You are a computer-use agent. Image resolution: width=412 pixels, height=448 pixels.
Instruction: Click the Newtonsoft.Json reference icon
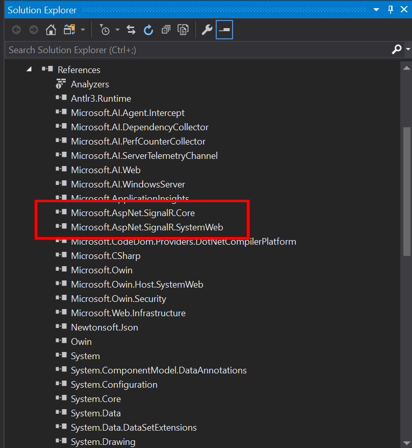pyautogui.click(x=61, y=326)
